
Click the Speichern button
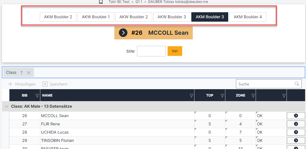click(55, 84)
